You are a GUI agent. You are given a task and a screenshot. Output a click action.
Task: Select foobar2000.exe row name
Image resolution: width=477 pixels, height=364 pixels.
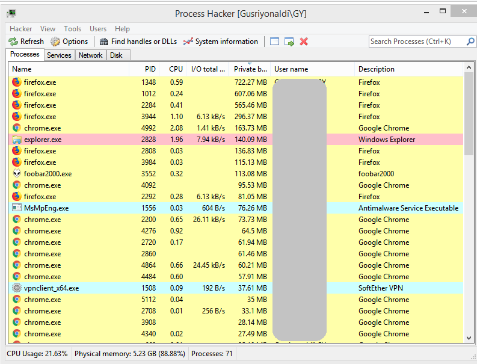(48, 174)
